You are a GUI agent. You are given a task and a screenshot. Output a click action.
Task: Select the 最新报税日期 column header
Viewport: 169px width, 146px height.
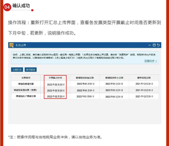coord(144,78)
